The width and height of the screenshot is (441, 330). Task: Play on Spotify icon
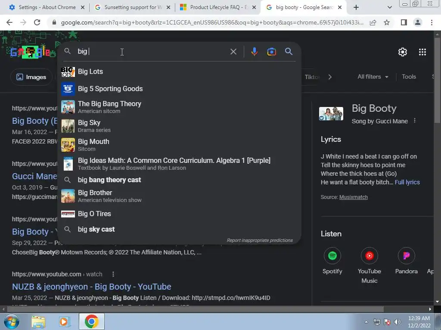click(332, 256)
